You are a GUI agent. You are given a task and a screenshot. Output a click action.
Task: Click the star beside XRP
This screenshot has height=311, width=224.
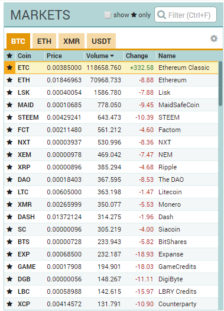(9, 167)
